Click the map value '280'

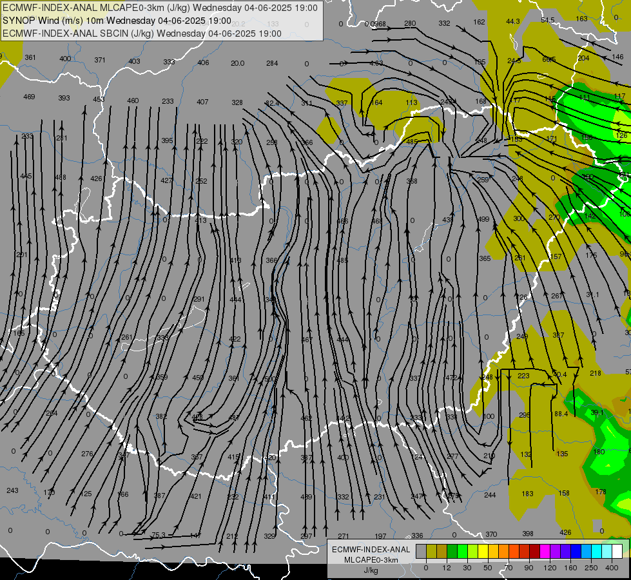pyautogui.click(x=410, y=23)
